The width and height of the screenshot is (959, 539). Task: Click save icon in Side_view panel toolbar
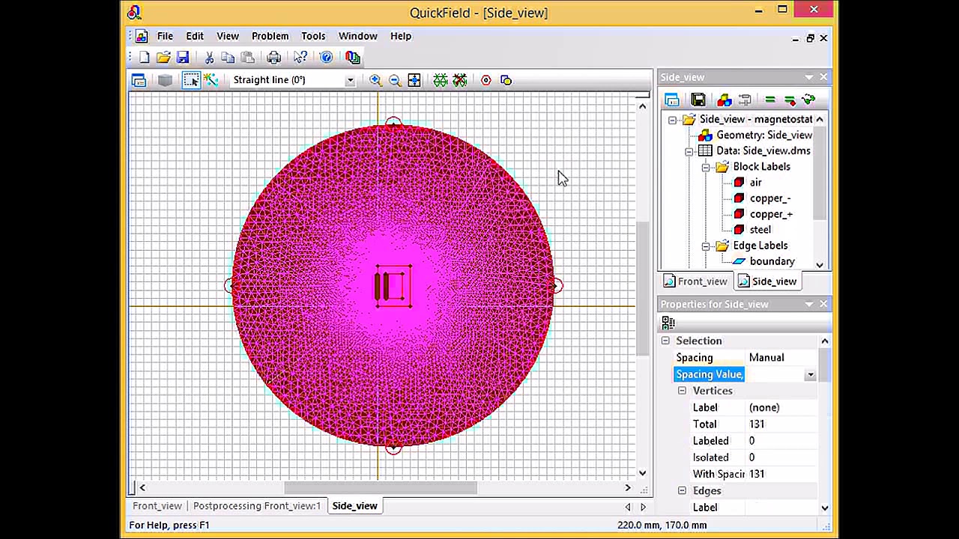pos(698,100)
